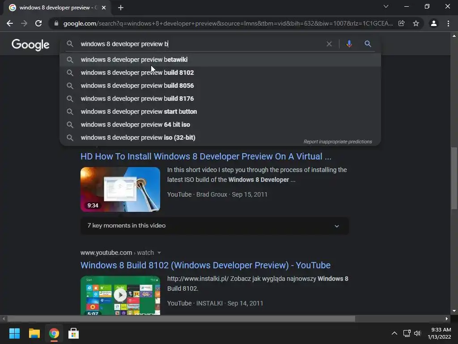Choose the suggestion ending in build 8176
This screenshot has width=458, height=344.
point(220,99)
